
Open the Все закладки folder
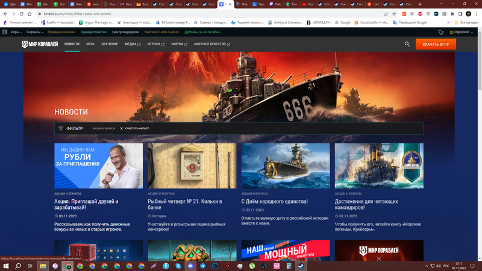tap(466, 22)
